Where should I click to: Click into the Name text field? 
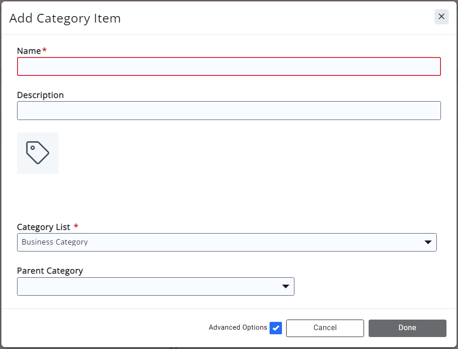229,67
